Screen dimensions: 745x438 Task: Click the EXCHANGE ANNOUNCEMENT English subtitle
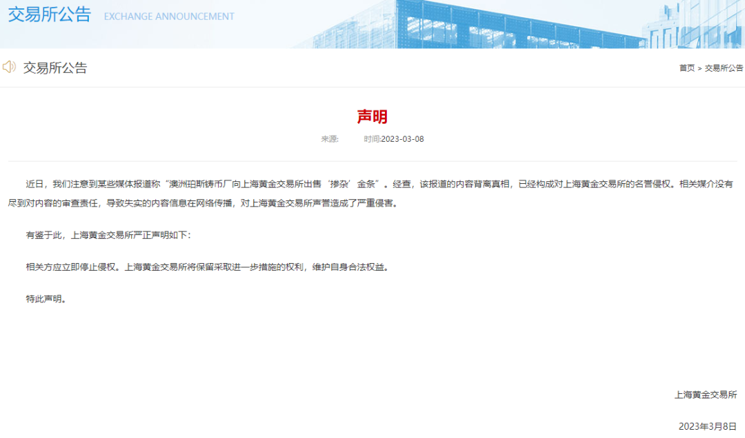click(168, 17)
